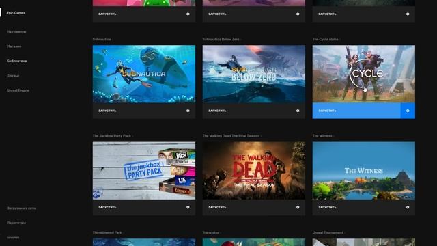
Task: Click the 'Transistor' title label
Action: point(211,232)
